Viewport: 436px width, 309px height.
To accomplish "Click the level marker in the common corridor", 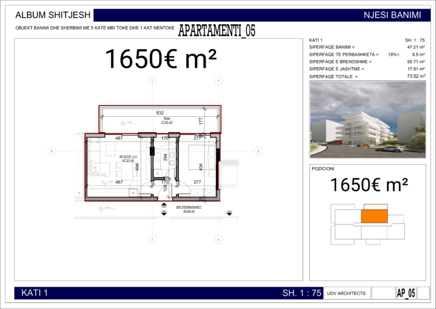I will click(101, 208).
